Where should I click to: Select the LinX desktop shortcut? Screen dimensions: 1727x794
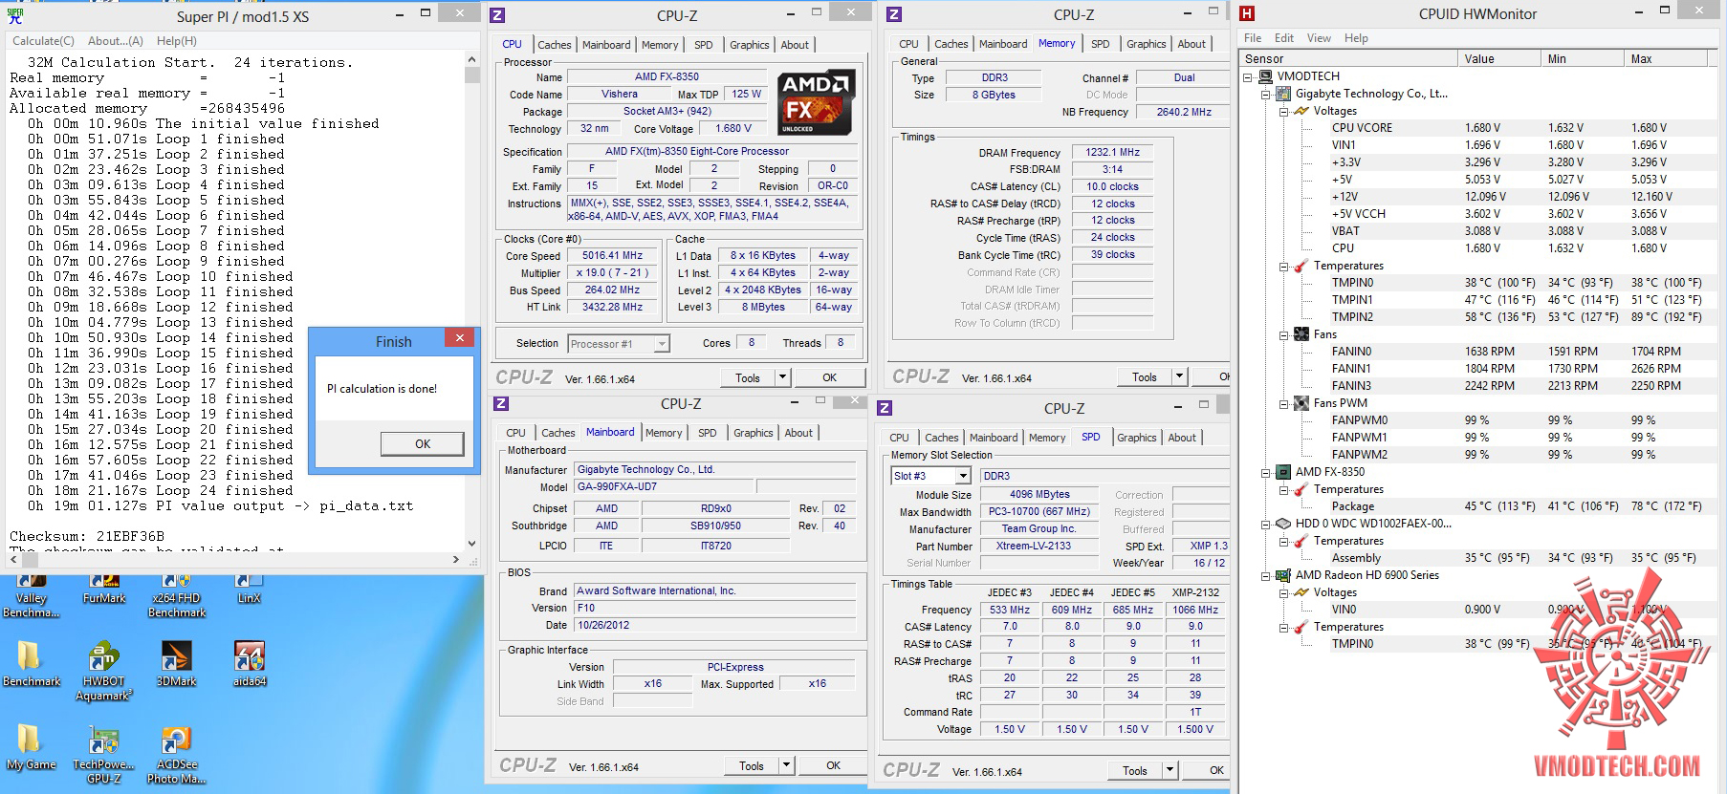(250, 590)
